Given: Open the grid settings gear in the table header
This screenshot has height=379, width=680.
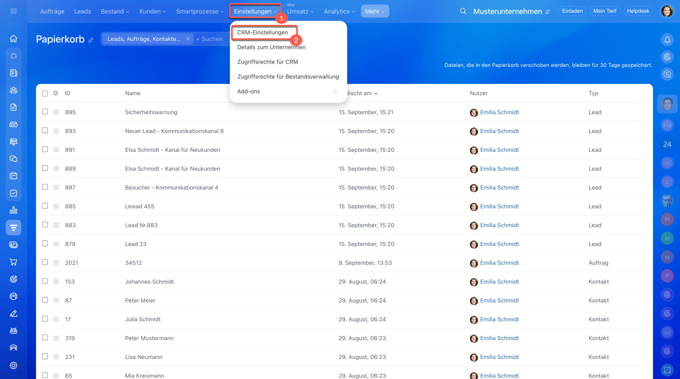Looking at the screenshot, I should pos(56,93).
